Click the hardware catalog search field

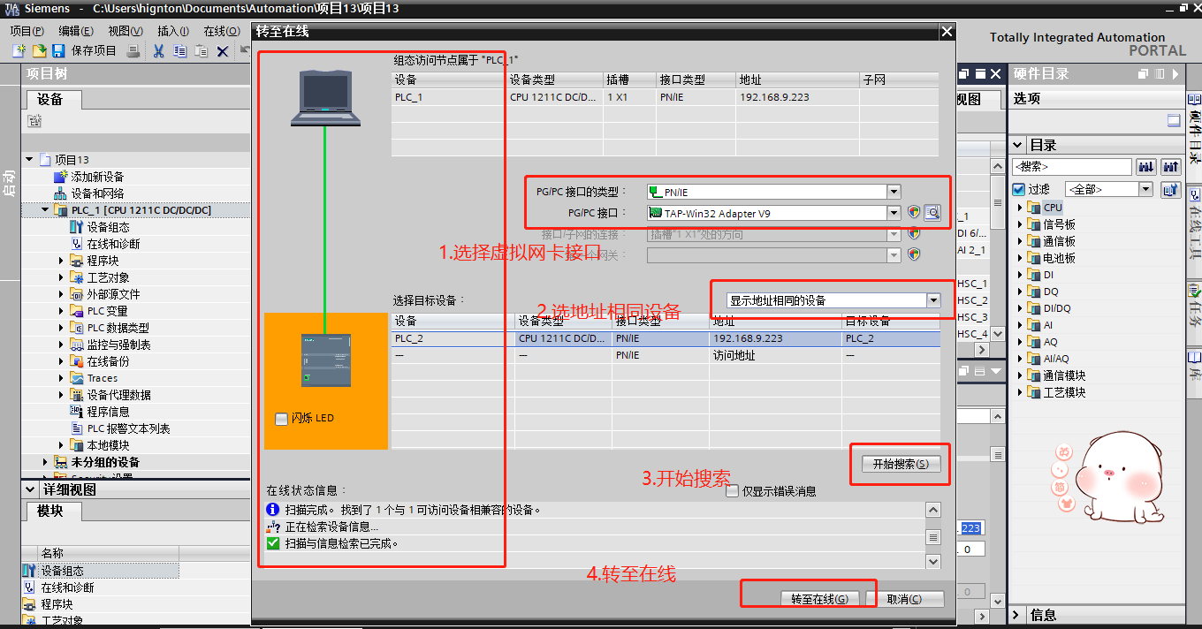point(1072,167)
